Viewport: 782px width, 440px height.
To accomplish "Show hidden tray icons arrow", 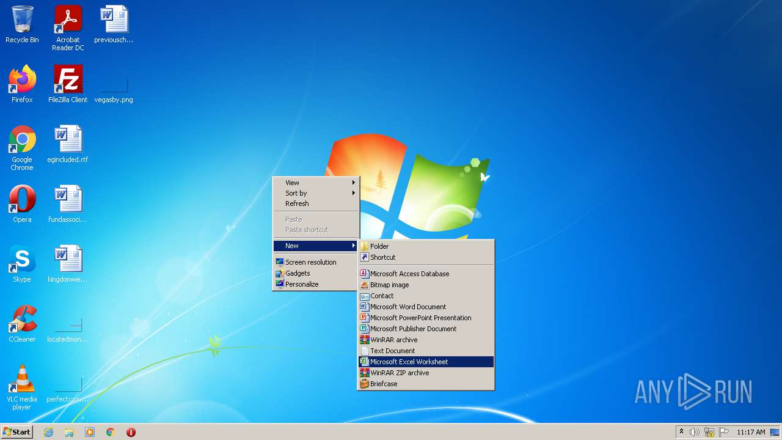I will 681,432.
